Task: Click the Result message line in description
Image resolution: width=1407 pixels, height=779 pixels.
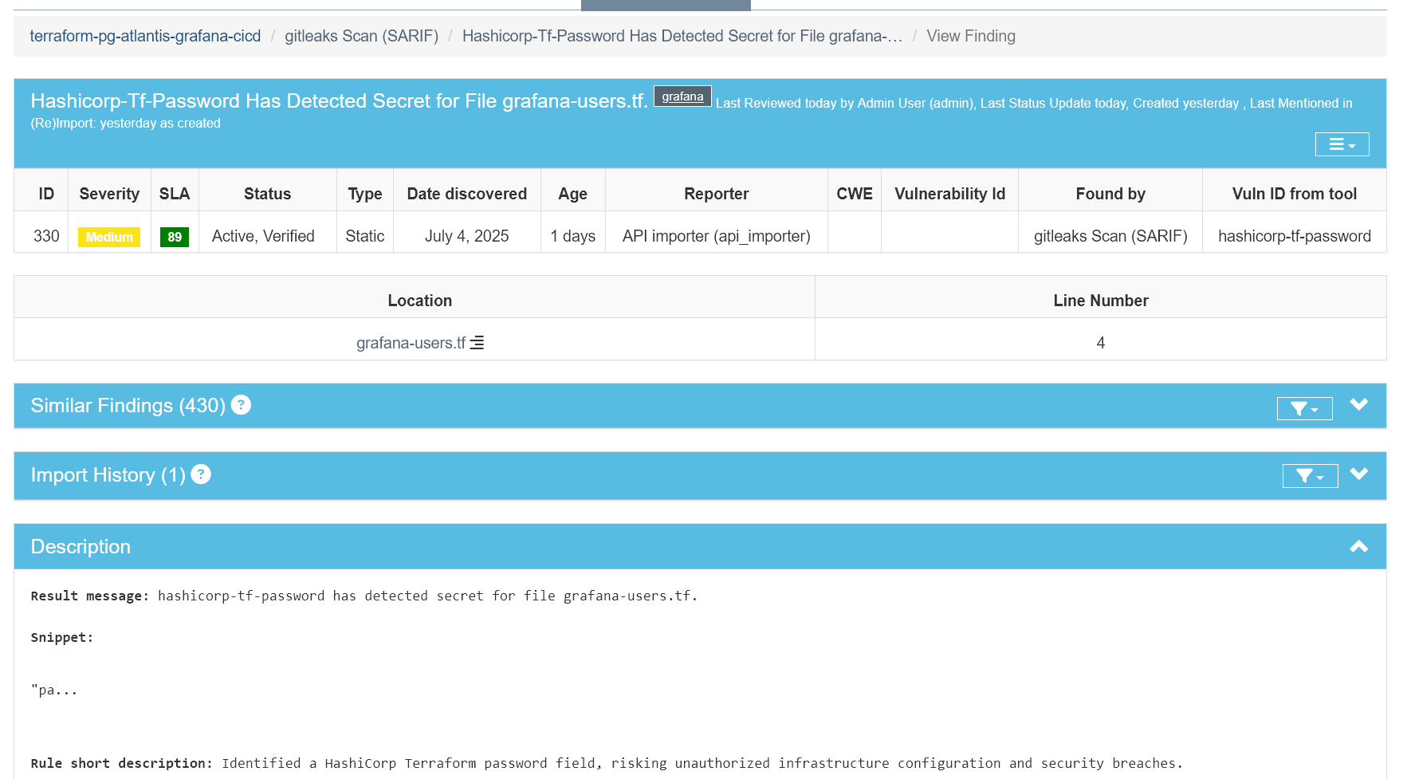Action: tap(364, 596)
